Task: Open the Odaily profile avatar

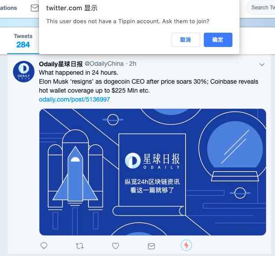Action: 24,72
